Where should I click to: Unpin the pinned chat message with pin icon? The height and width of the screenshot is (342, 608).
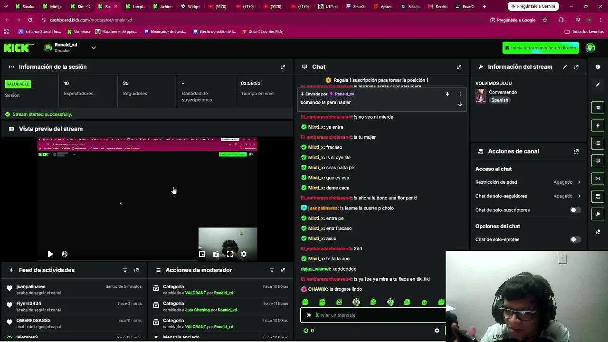point(447,94)
